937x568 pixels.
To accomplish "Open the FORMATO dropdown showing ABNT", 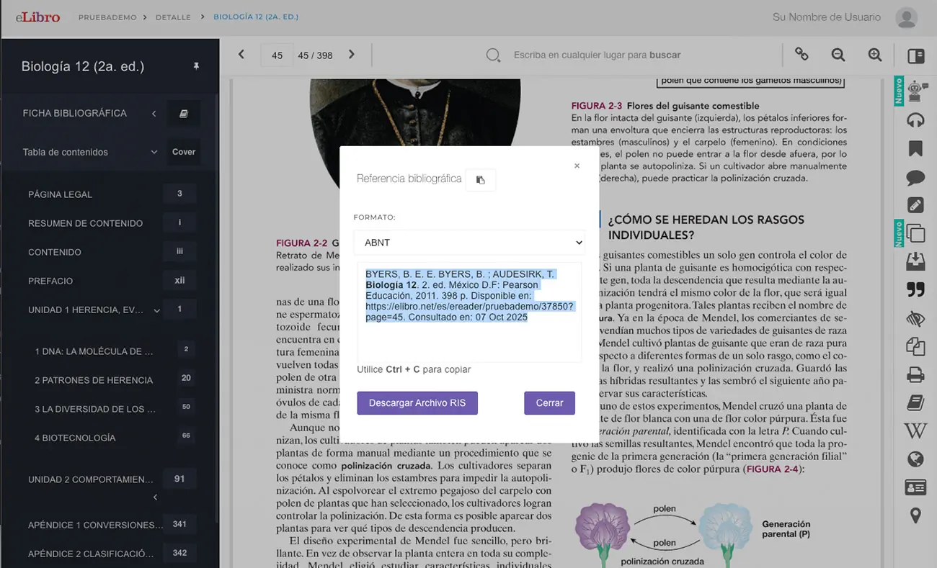I will click(469, 243).
